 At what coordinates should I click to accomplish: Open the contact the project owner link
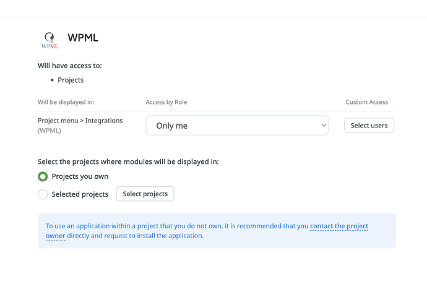(339, 226)
